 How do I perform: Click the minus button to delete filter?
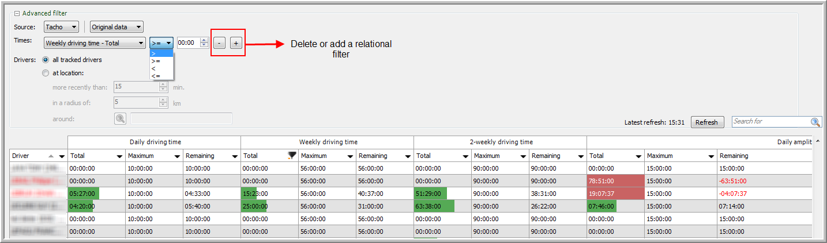pyautogui.click(x=219, y=43)
